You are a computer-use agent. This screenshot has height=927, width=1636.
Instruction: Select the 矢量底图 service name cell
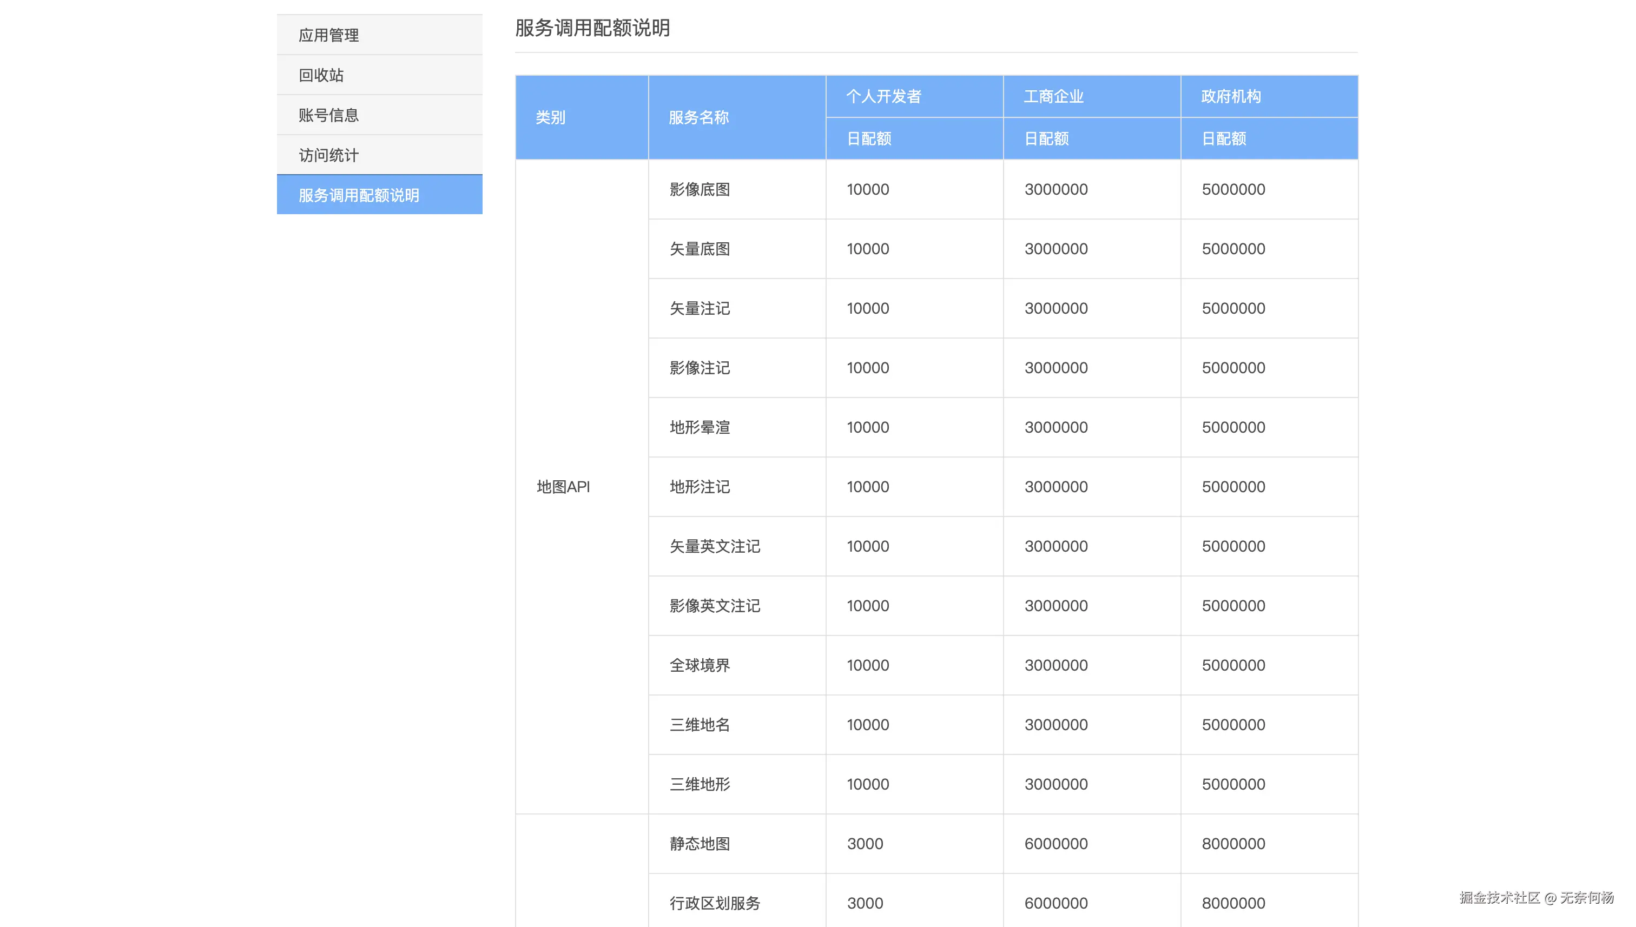point(699,249)
